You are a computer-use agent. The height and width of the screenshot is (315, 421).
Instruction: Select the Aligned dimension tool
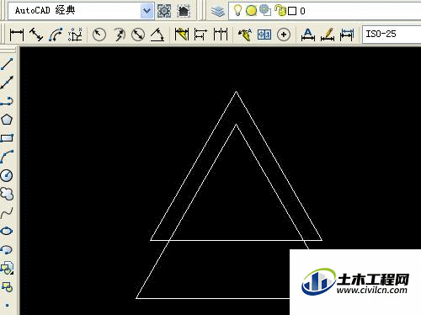coord(36,35)
